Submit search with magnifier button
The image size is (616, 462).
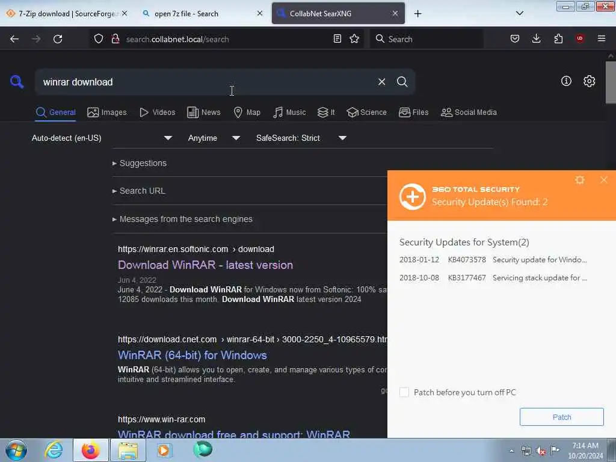coord(402,82)
